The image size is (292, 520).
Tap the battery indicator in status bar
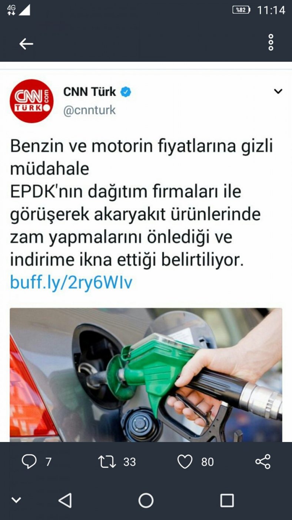tap(241, 10)
